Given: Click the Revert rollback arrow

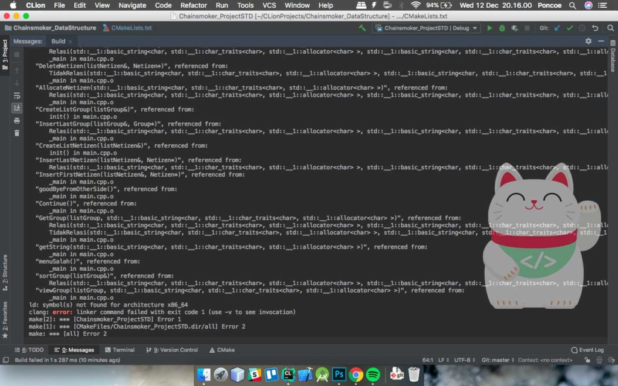Looking at the screenshot, I should tap(594, 28).
